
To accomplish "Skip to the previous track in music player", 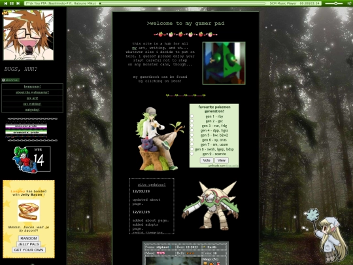I will 6,3.
